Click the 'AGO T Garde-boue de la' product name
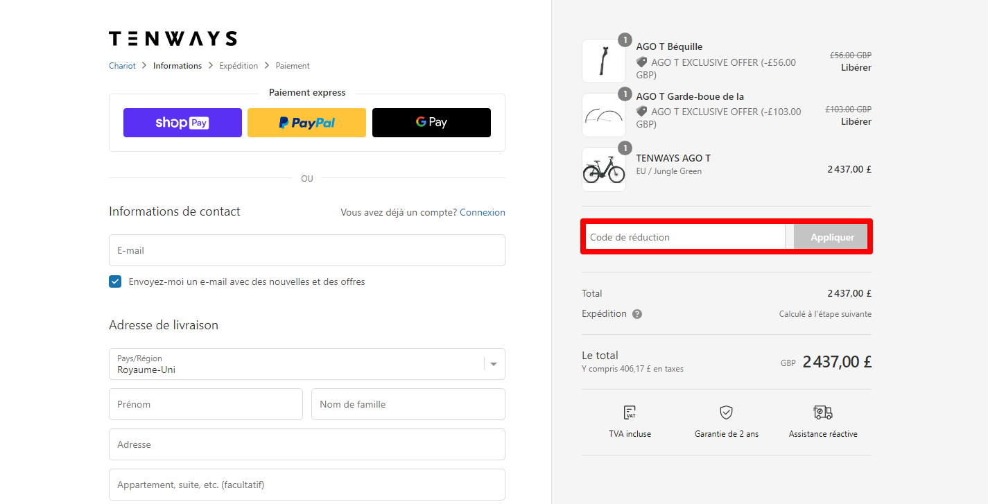Viewport: 988px width, 504px height. [x=690, y=96]
